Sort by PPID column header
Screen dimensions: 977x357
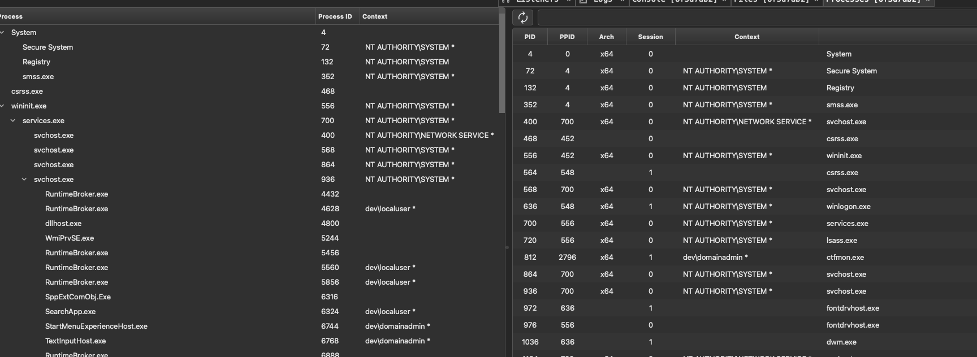click(567, 37)
